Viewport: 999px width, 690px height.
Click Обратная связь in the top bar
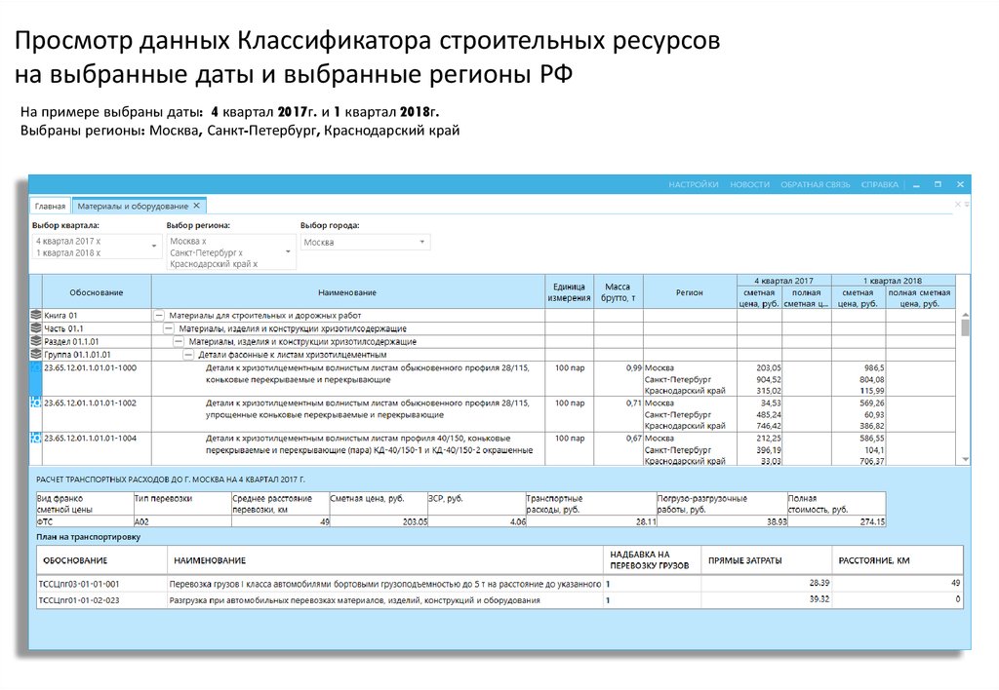(816, 184)
